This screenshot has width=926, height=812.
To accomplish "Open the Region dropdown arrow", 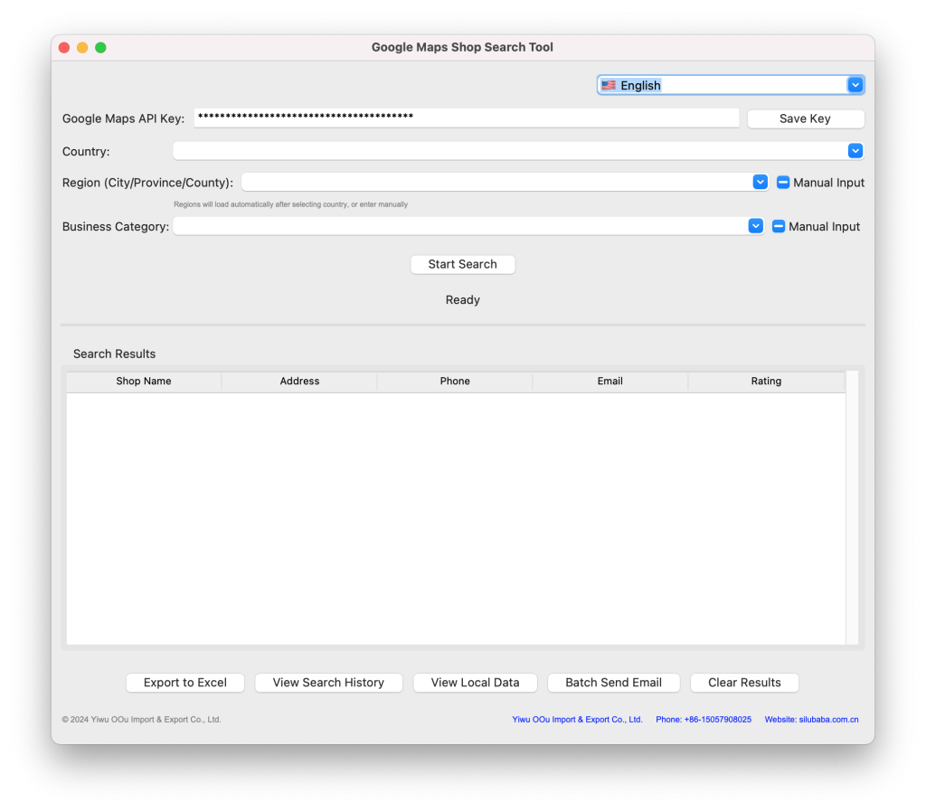I will coord(760,182).
